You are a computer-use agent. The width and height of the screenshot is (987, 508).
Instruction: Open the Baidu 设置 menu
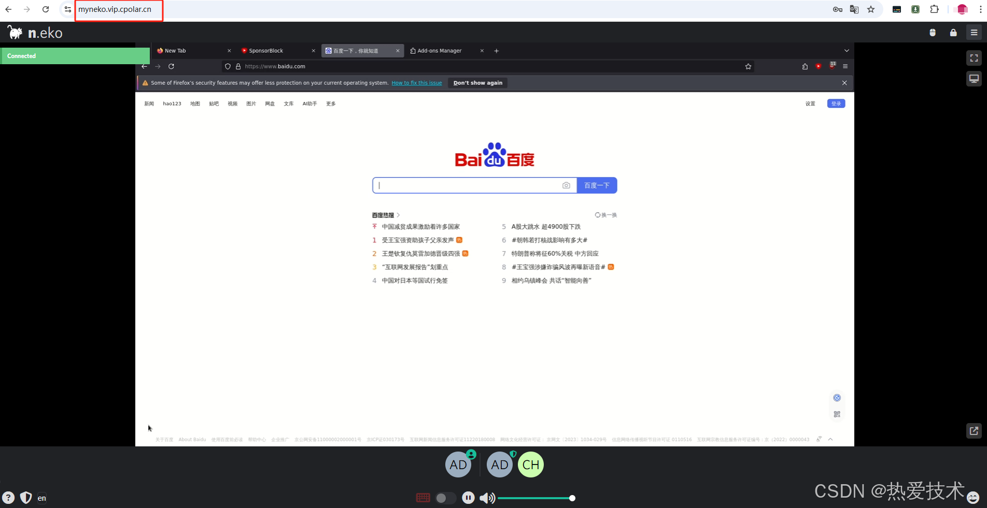coord(810,104)
